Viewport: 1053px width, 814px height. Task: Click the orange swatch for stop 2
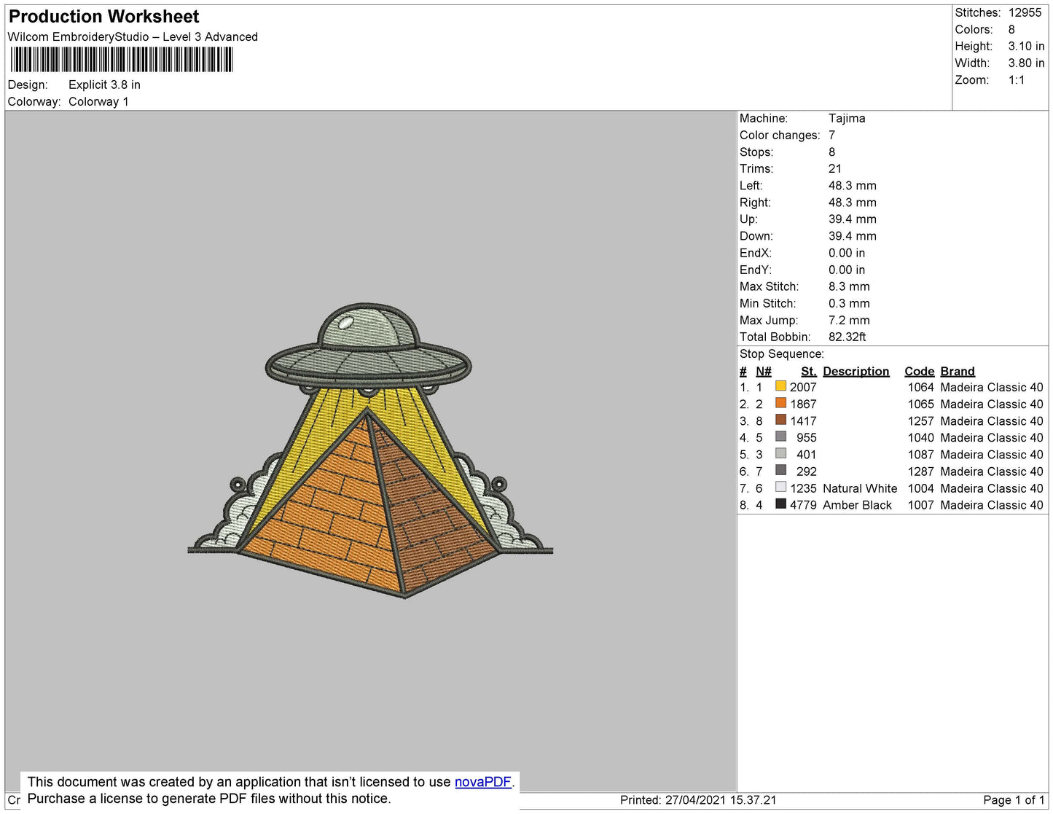point(780,403)
